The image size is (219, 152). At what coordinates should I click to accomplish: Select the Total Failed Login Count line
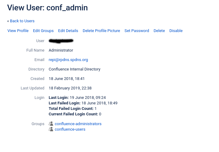click(x=73, y=109)
